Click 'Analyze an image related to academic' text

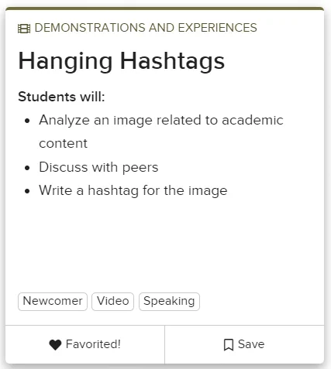(x=161, y=121)
